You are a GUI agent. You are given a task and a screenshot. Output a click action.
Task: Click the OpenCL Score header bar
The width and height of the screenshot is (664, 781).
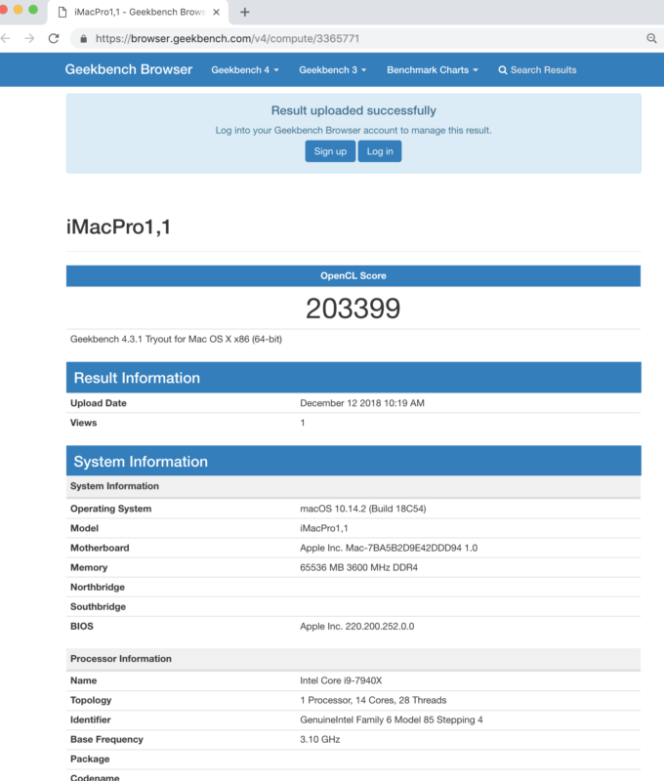[353, 276]
